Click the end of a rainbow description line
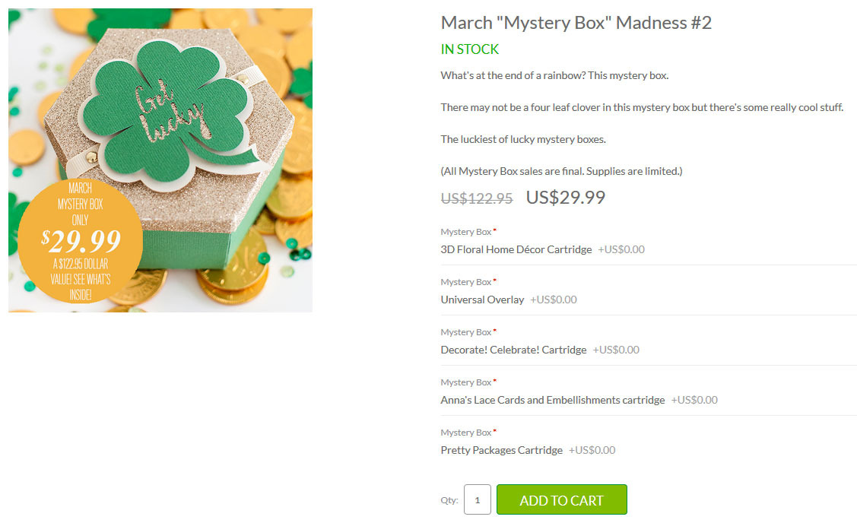 point(554,75)
